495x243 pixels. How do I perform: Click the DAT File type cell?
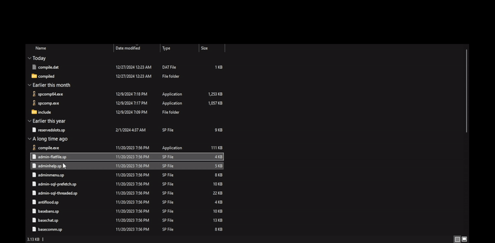tap(169, 67)
